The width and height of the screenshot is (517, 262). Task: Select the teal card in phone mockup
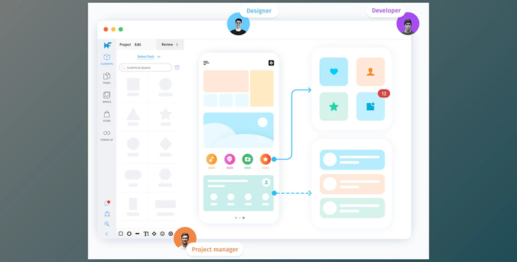click(239, 193)
